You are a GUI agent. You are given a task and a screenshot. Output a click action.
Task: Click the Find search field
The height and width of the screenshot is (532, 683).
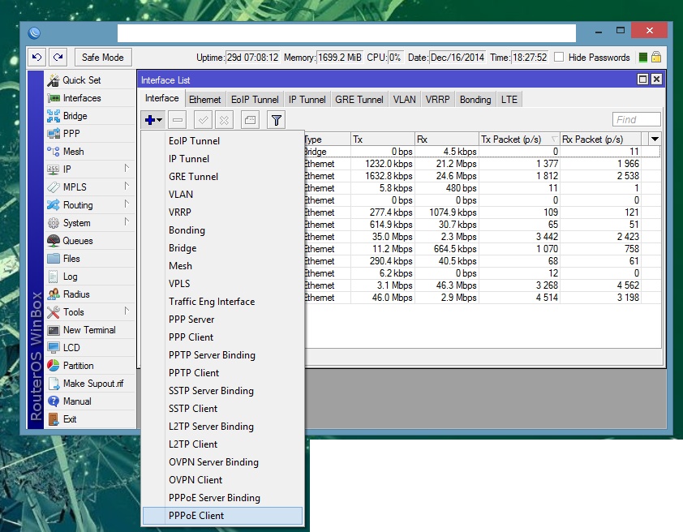tap(637, 120)
